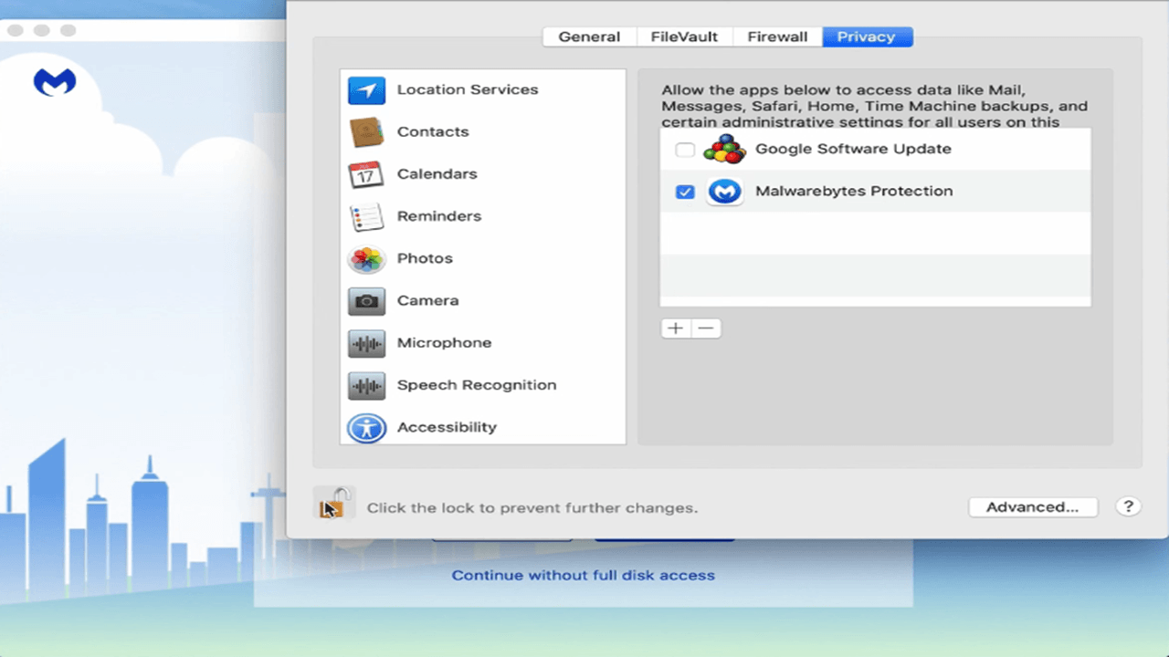
Task: Open Calendars via its calendar icon
Action: pos(366,174)
